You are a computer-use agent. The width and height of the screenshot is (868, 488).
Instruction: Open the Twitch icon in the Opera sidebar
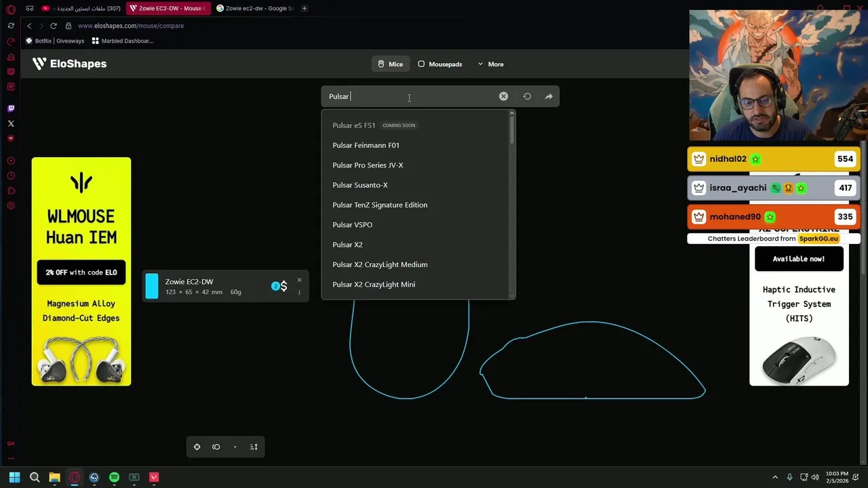tap(11, 108)
